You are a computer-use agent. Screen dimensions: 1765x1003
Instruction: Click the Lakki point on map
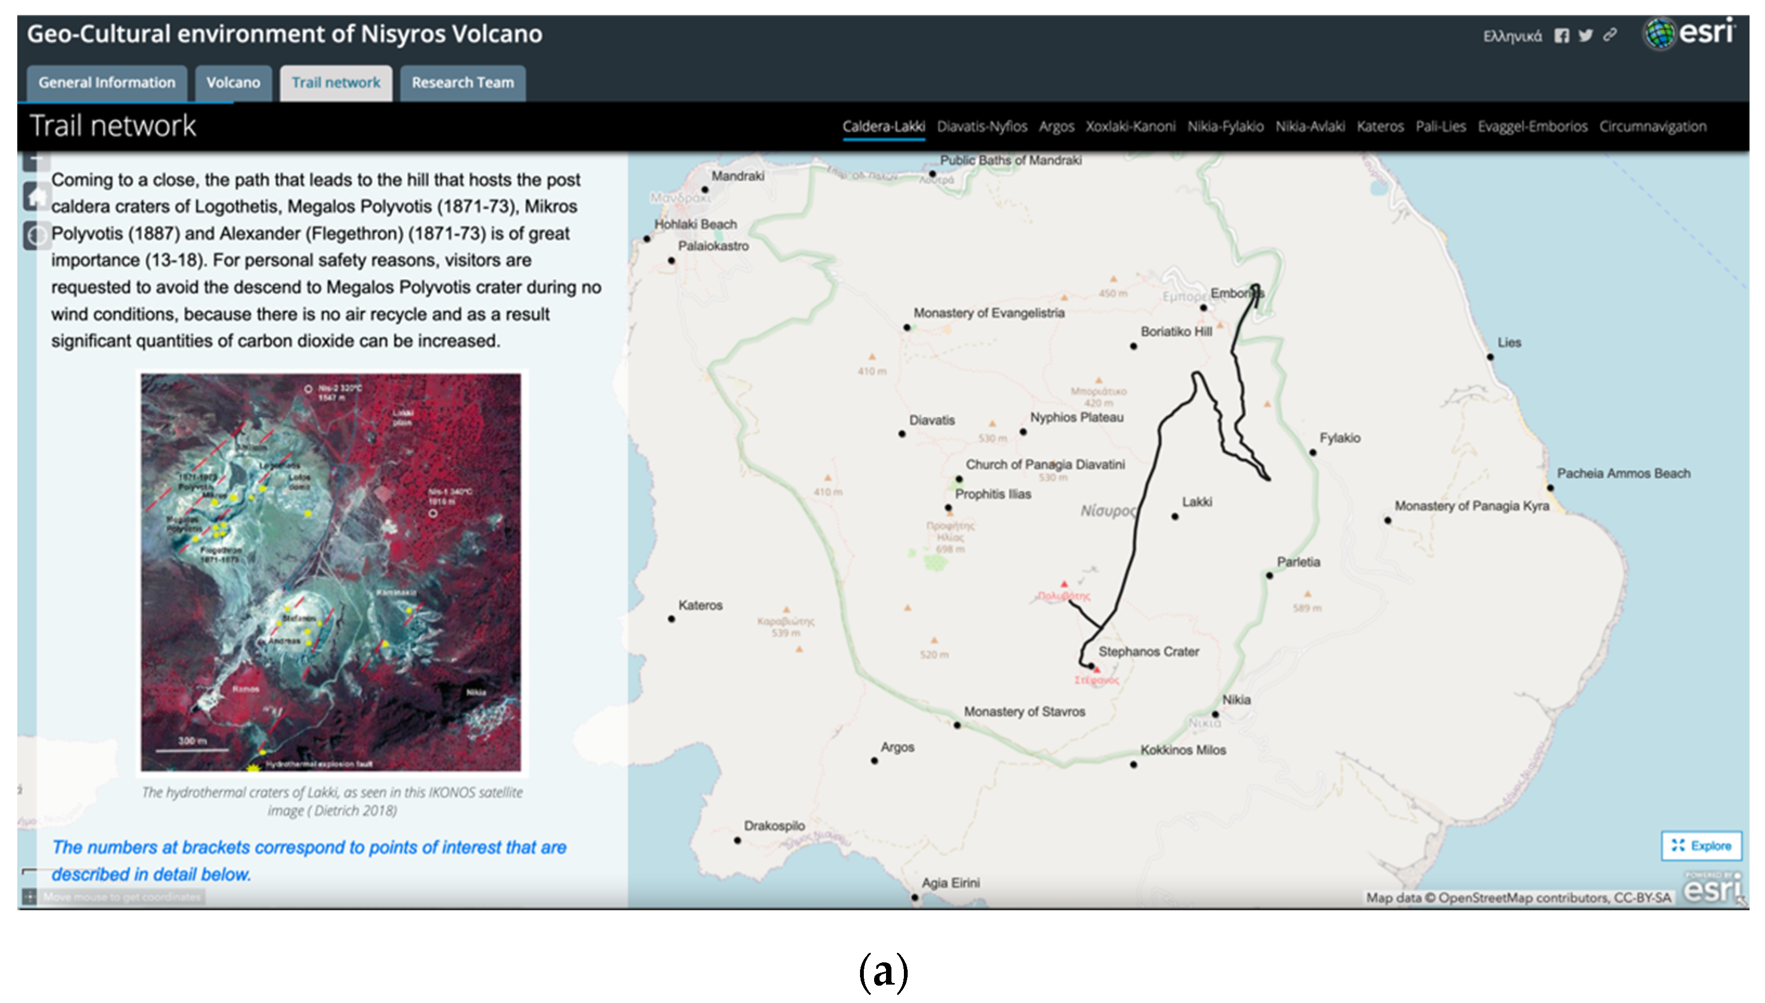(1175, 516)
